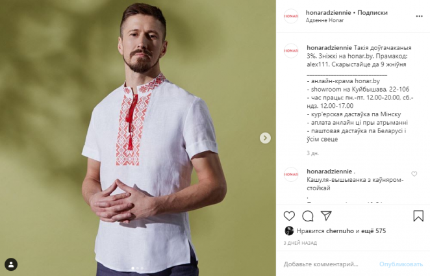
Task: Open comments via the speech bubble icon
Action: 308,216
